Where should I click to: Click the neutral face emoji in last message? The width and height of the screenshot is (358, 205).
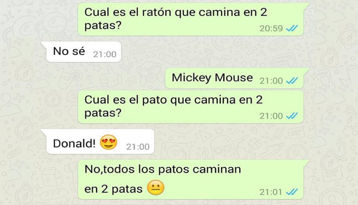(155, 188)
